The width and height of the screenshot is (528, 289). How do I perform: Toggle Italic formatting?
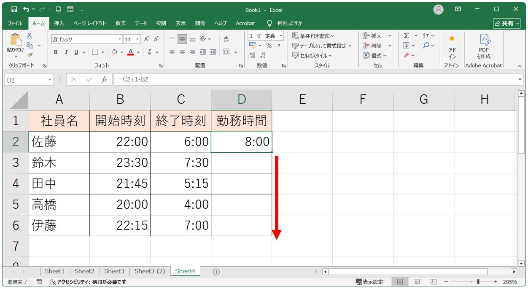pos(66,52)
